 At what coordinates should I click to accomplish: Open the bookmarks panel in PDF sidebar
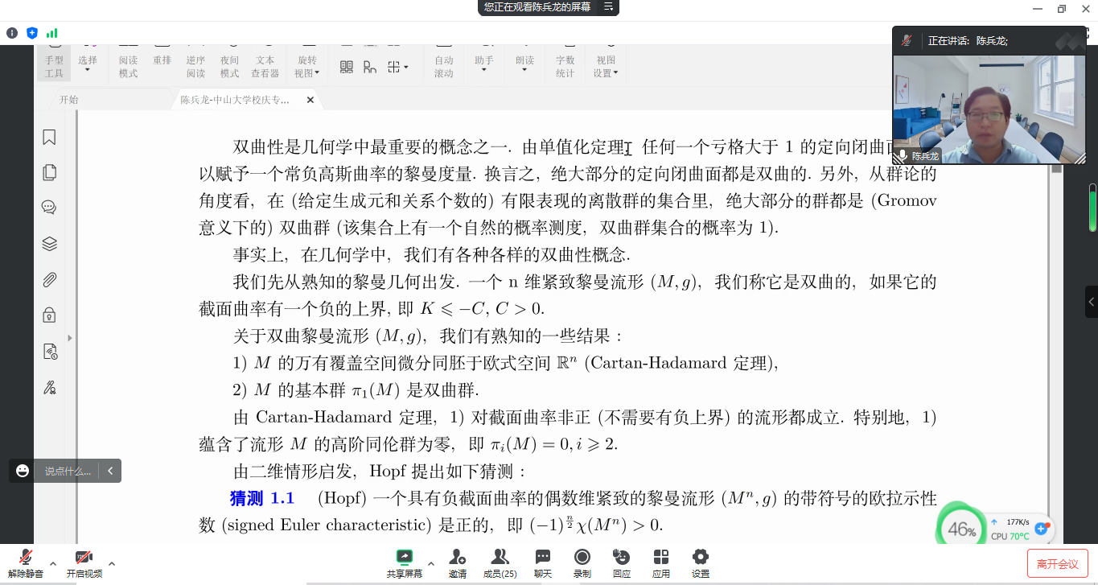pos(49,138)
